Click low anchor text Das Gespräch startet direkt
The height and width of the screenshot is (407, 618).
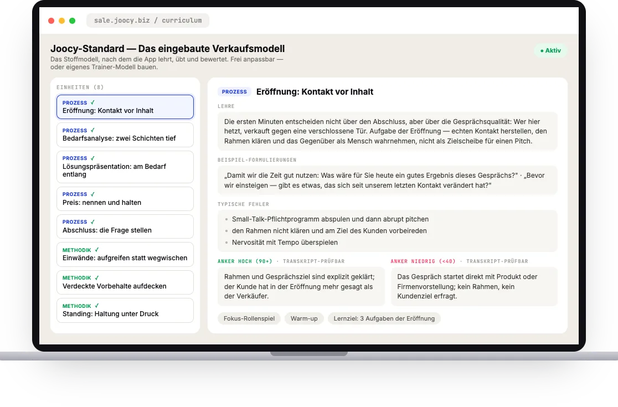474,286
